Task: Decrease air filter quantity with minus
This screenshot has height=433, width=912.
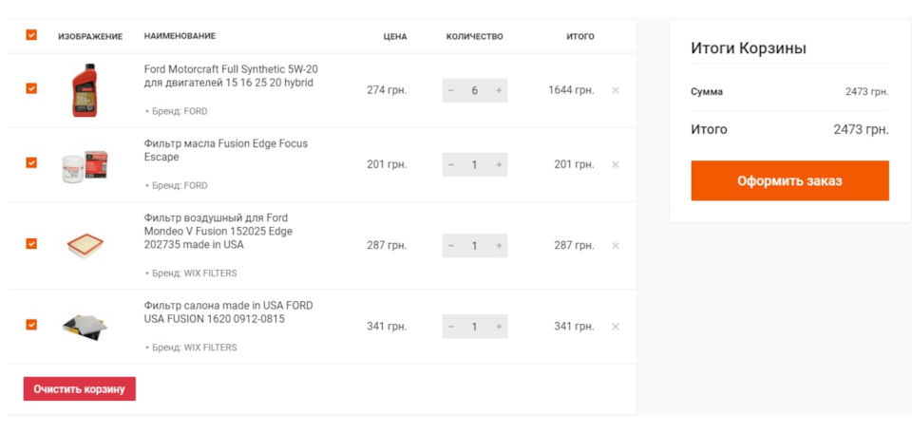Action: (450, 246)
